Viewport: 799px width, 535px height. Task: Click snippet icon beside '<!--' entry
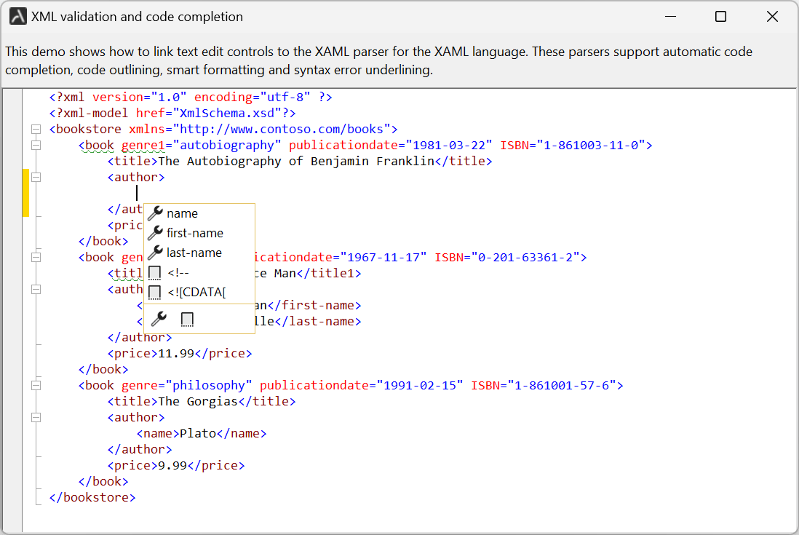click(154, 273)
